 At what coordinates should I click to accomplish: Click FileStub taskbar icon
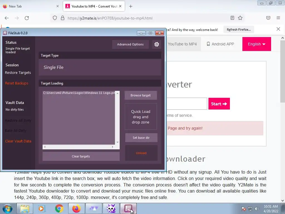(128, 208)
